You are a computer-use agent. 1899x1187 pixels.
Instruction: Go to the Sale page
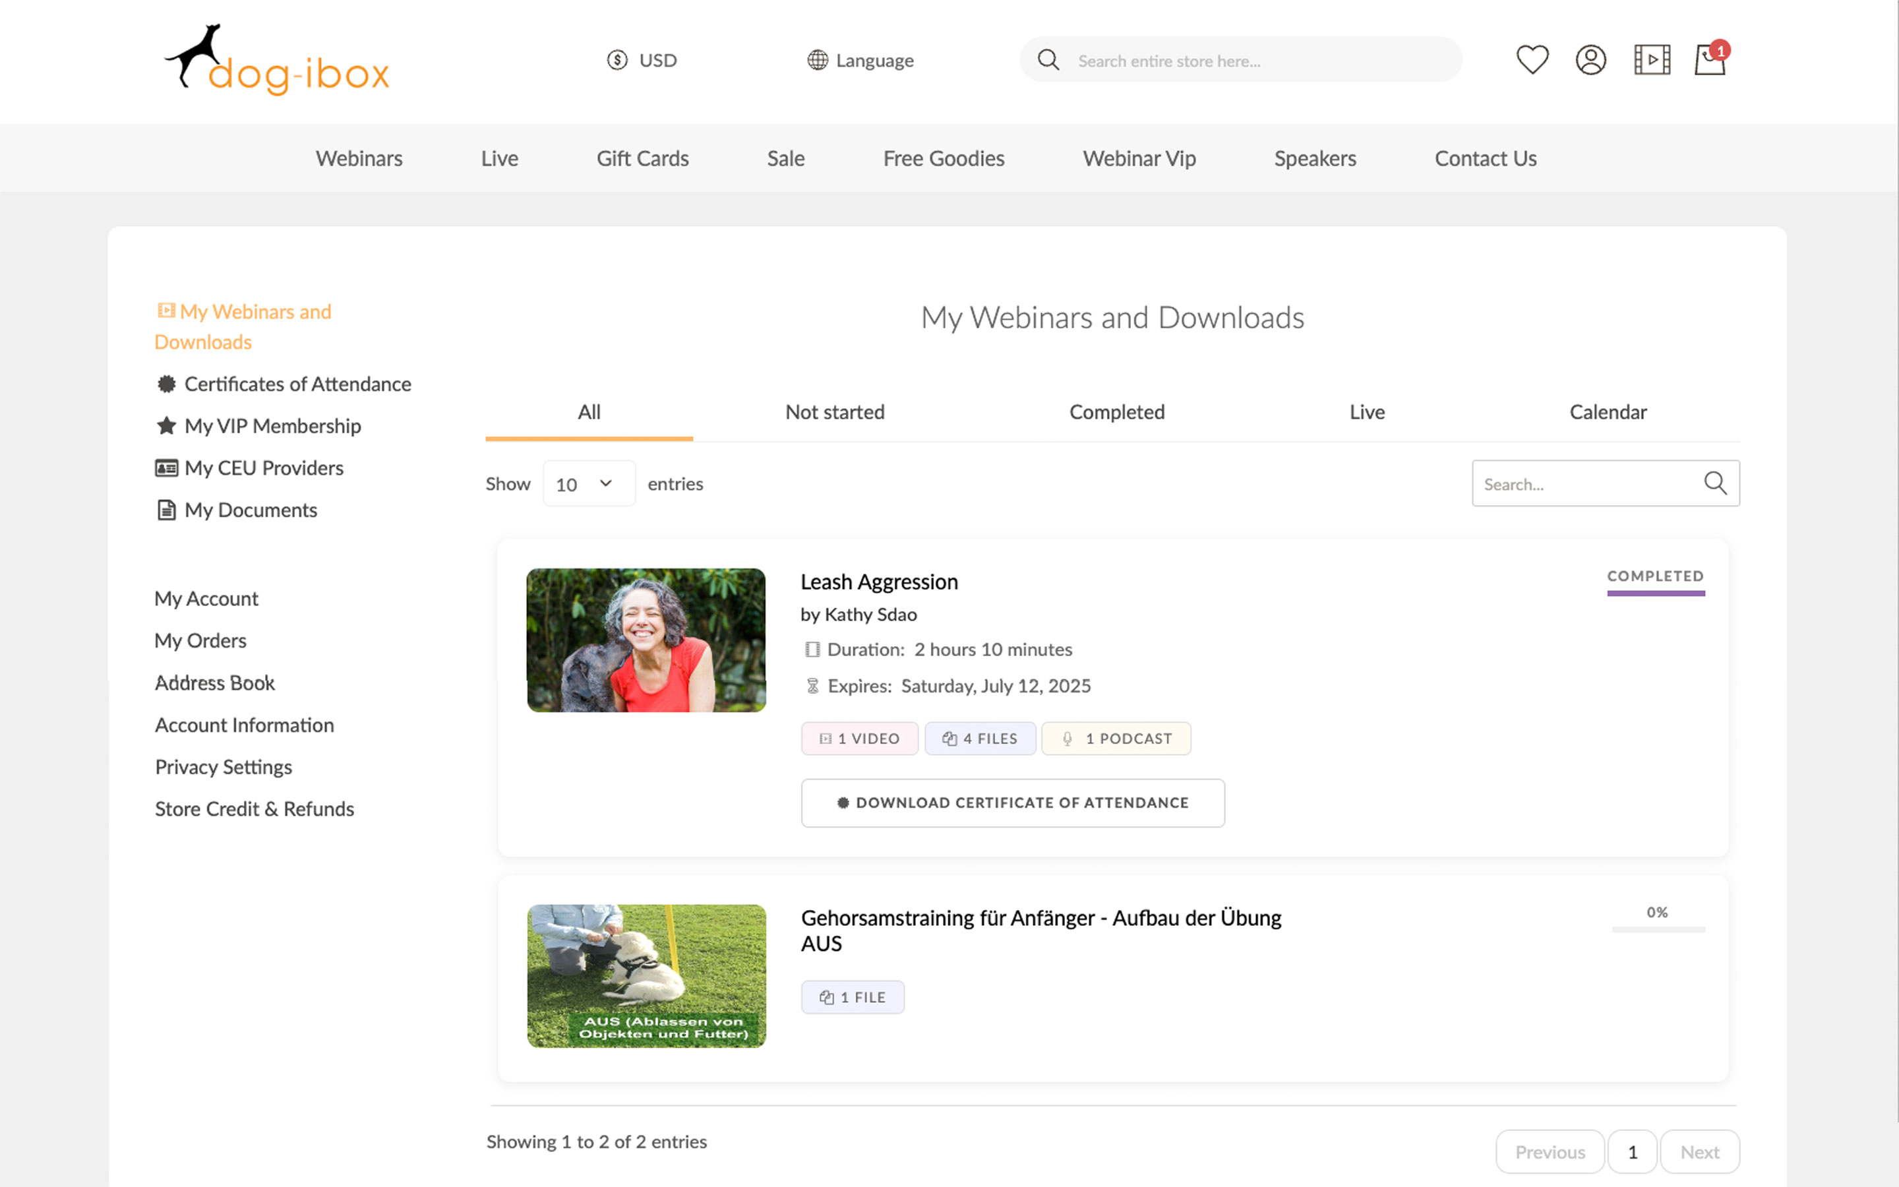(x=785, y=158)
